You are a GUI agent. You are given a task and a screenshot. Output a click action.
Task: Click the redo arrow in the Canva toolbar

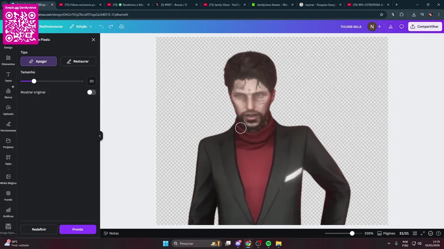pyautogui.click(x=111, y=27)
